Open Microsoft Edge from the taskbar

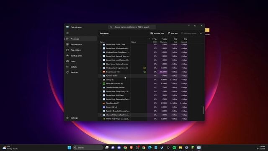click(x=150, y=148)
